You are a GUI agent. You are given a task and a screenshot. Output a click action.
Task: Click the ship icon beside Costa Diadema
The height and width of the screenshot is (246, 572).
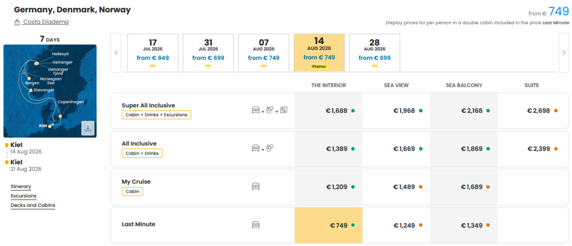tap(17, 22)
